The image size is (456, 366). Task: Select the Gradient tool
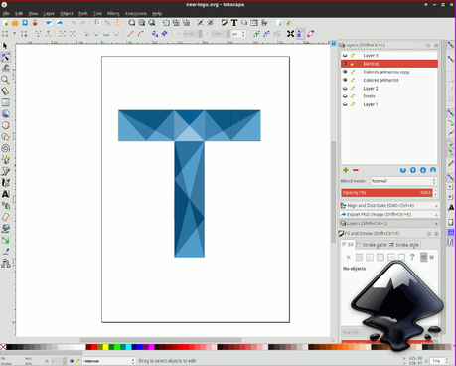[x=5, y=240]
